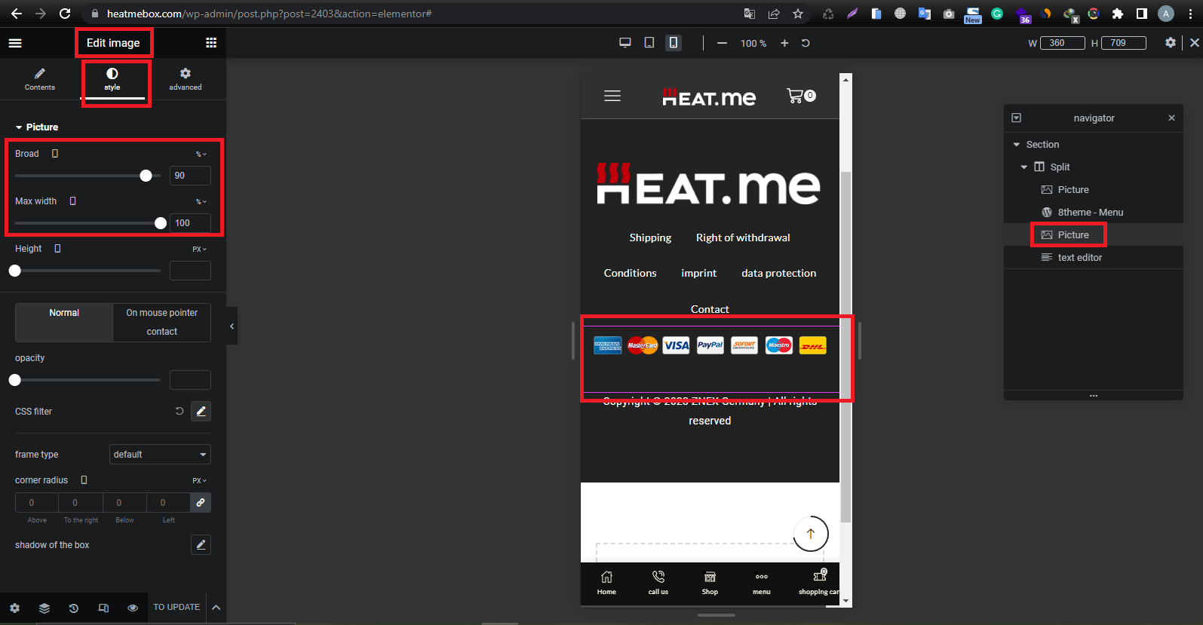This screenshot has height=625, width=1203.
Task: Open the widgets grid panel
Action: pos(211,43)
